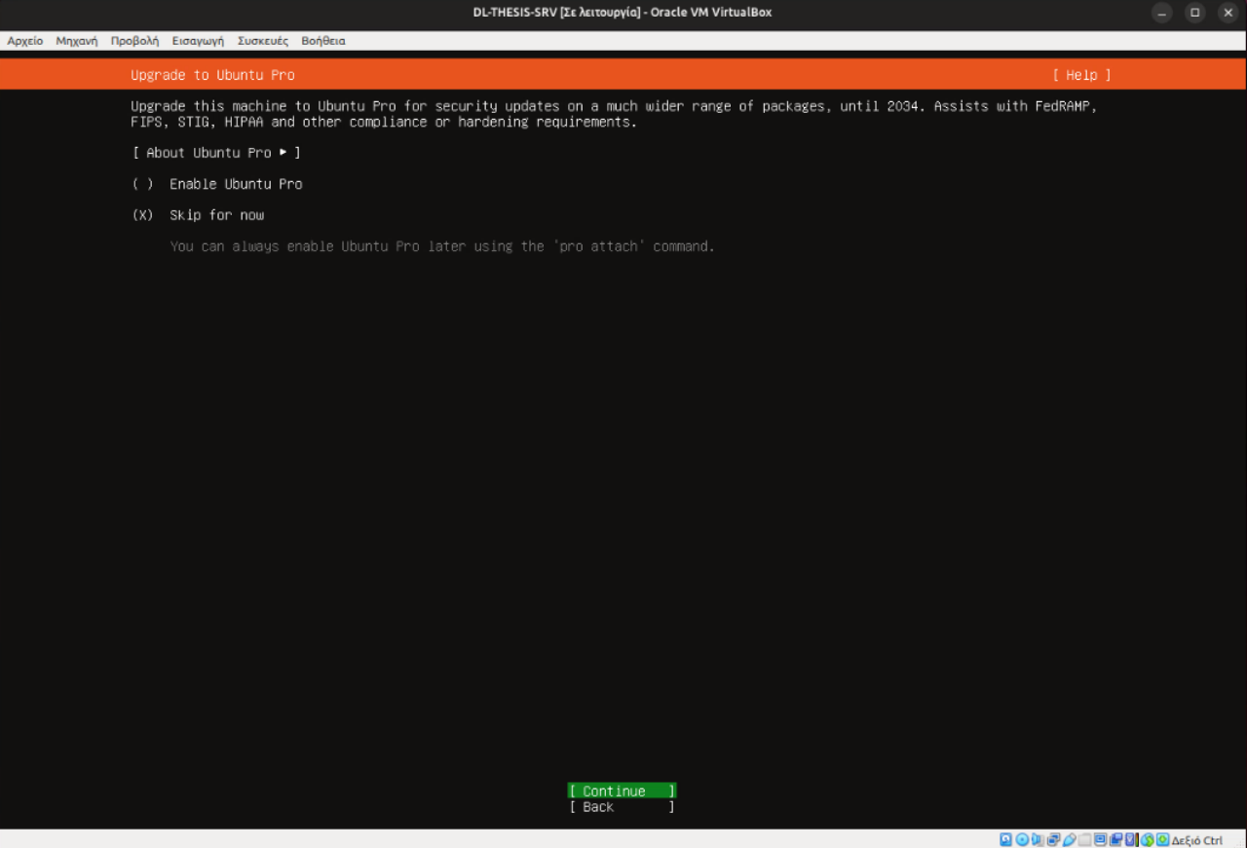Viewport: 1247px width, 848px height.
Task: Click the Δεξιό Ctrl host key indicator
Action: tap(1197, 840)
